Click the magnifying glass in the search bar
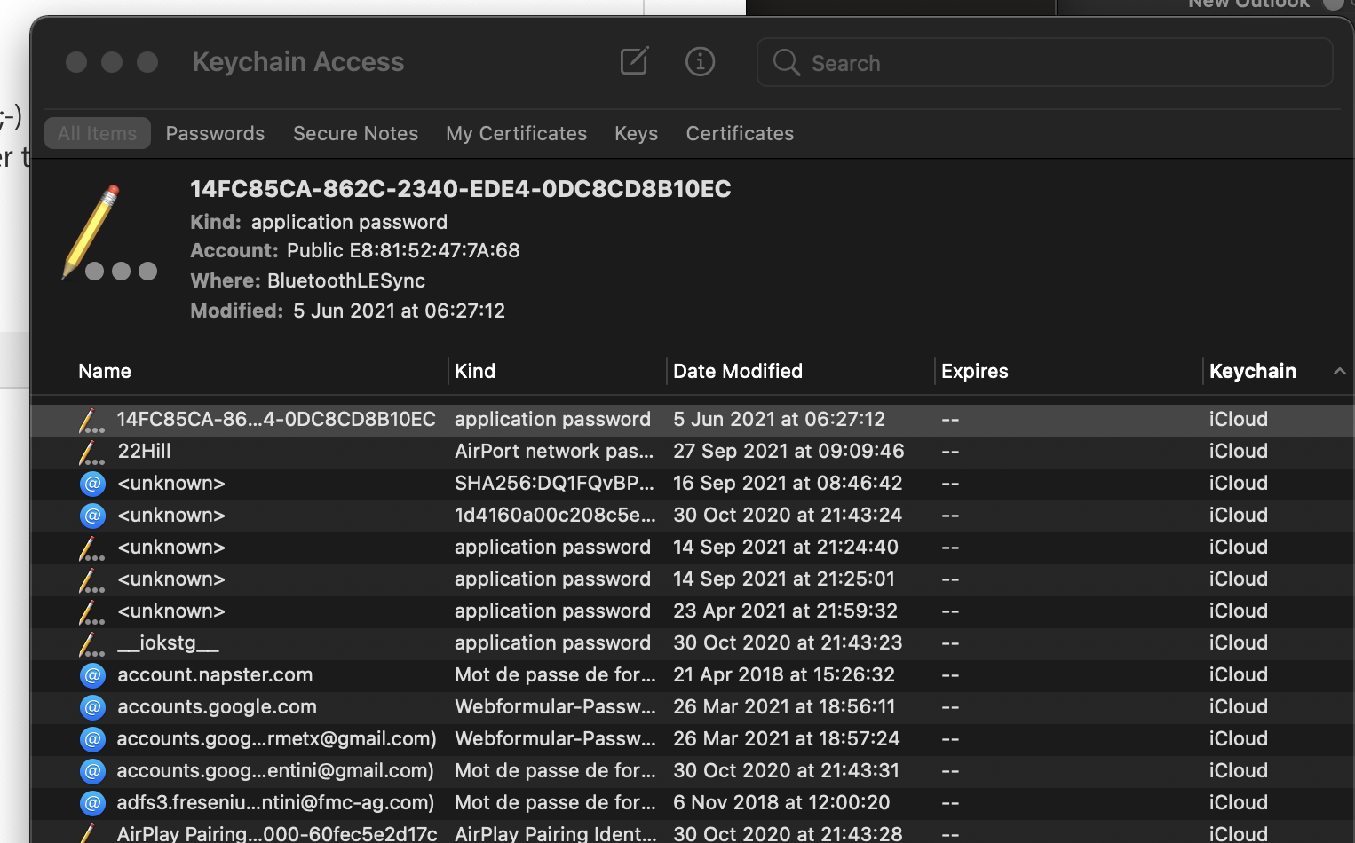Viewport: 1355px width, 843px height. point(786,63)
